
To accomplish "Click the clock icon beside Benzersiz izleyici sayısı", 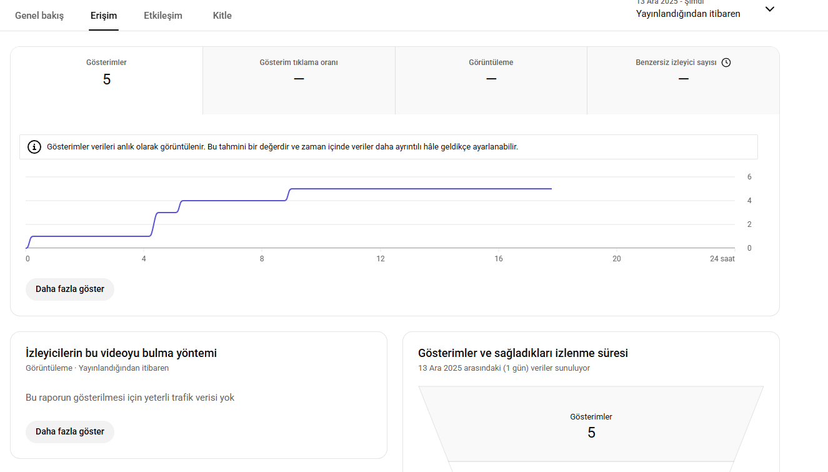I will point(726,63).
